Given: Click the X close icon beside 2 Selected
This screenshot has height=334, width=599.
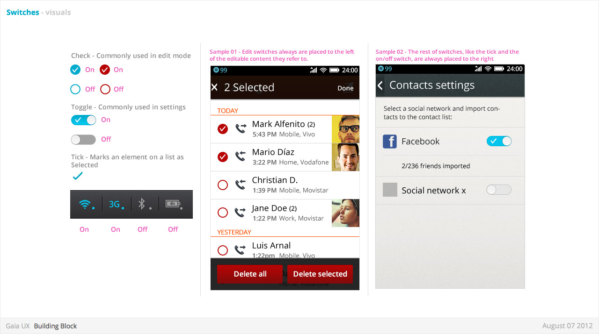Looking at the screenshot, I should point(214,87).
